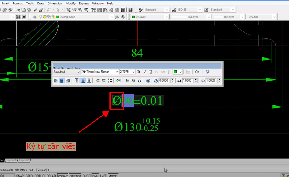Click the Undo arrow in main toolbar
Viewport: 289px width, 177px height.
(49, 10)
